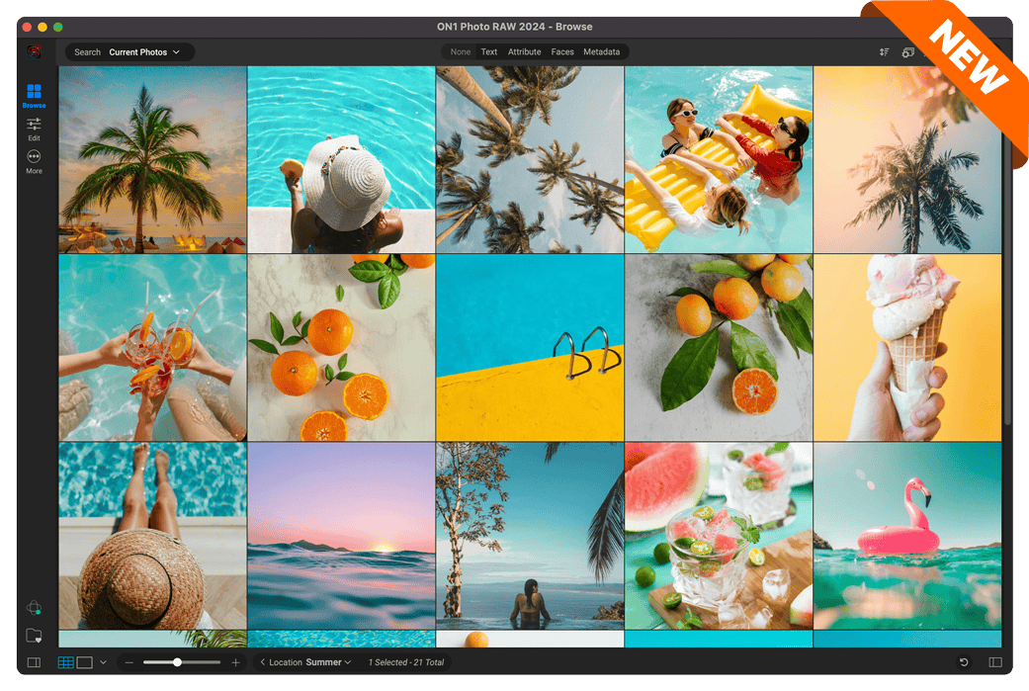The width and height of the screenshot is (1029, 691).
Task: Switch to grid view mode
Action: pyautogui.click(x=67, y=662)
